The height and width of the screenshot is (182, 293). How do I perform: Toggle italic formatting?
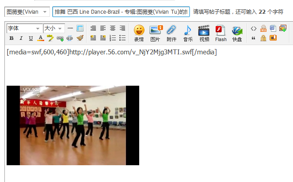pos(21,38)
